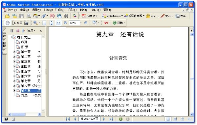Go to first page
This screenshot has height=125, width=197.
coord(68,119)
